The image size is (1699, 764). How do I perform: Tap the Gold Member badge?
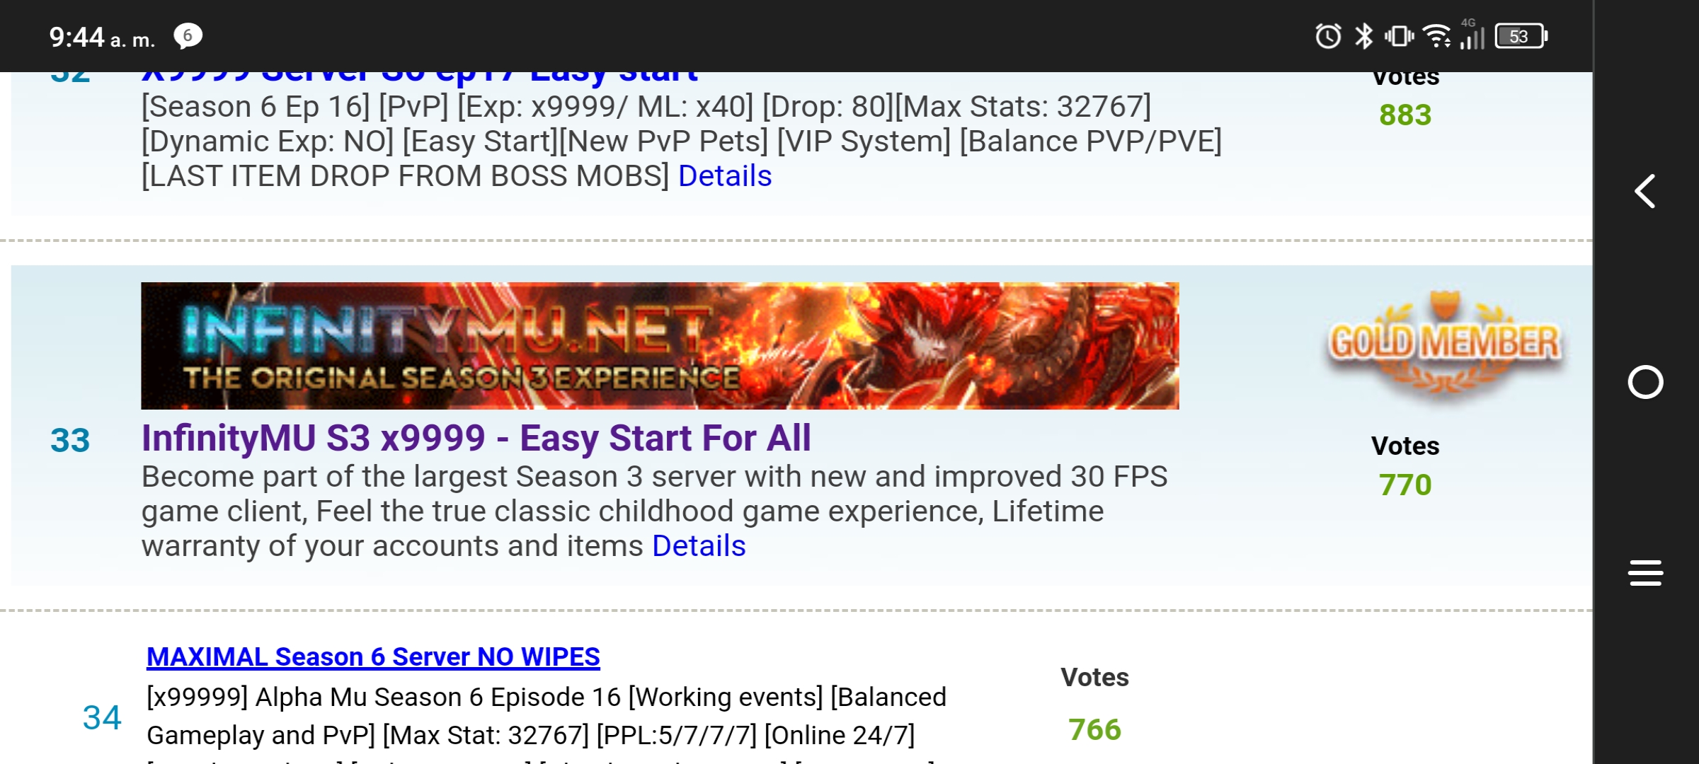click(x=1444, y=343)
